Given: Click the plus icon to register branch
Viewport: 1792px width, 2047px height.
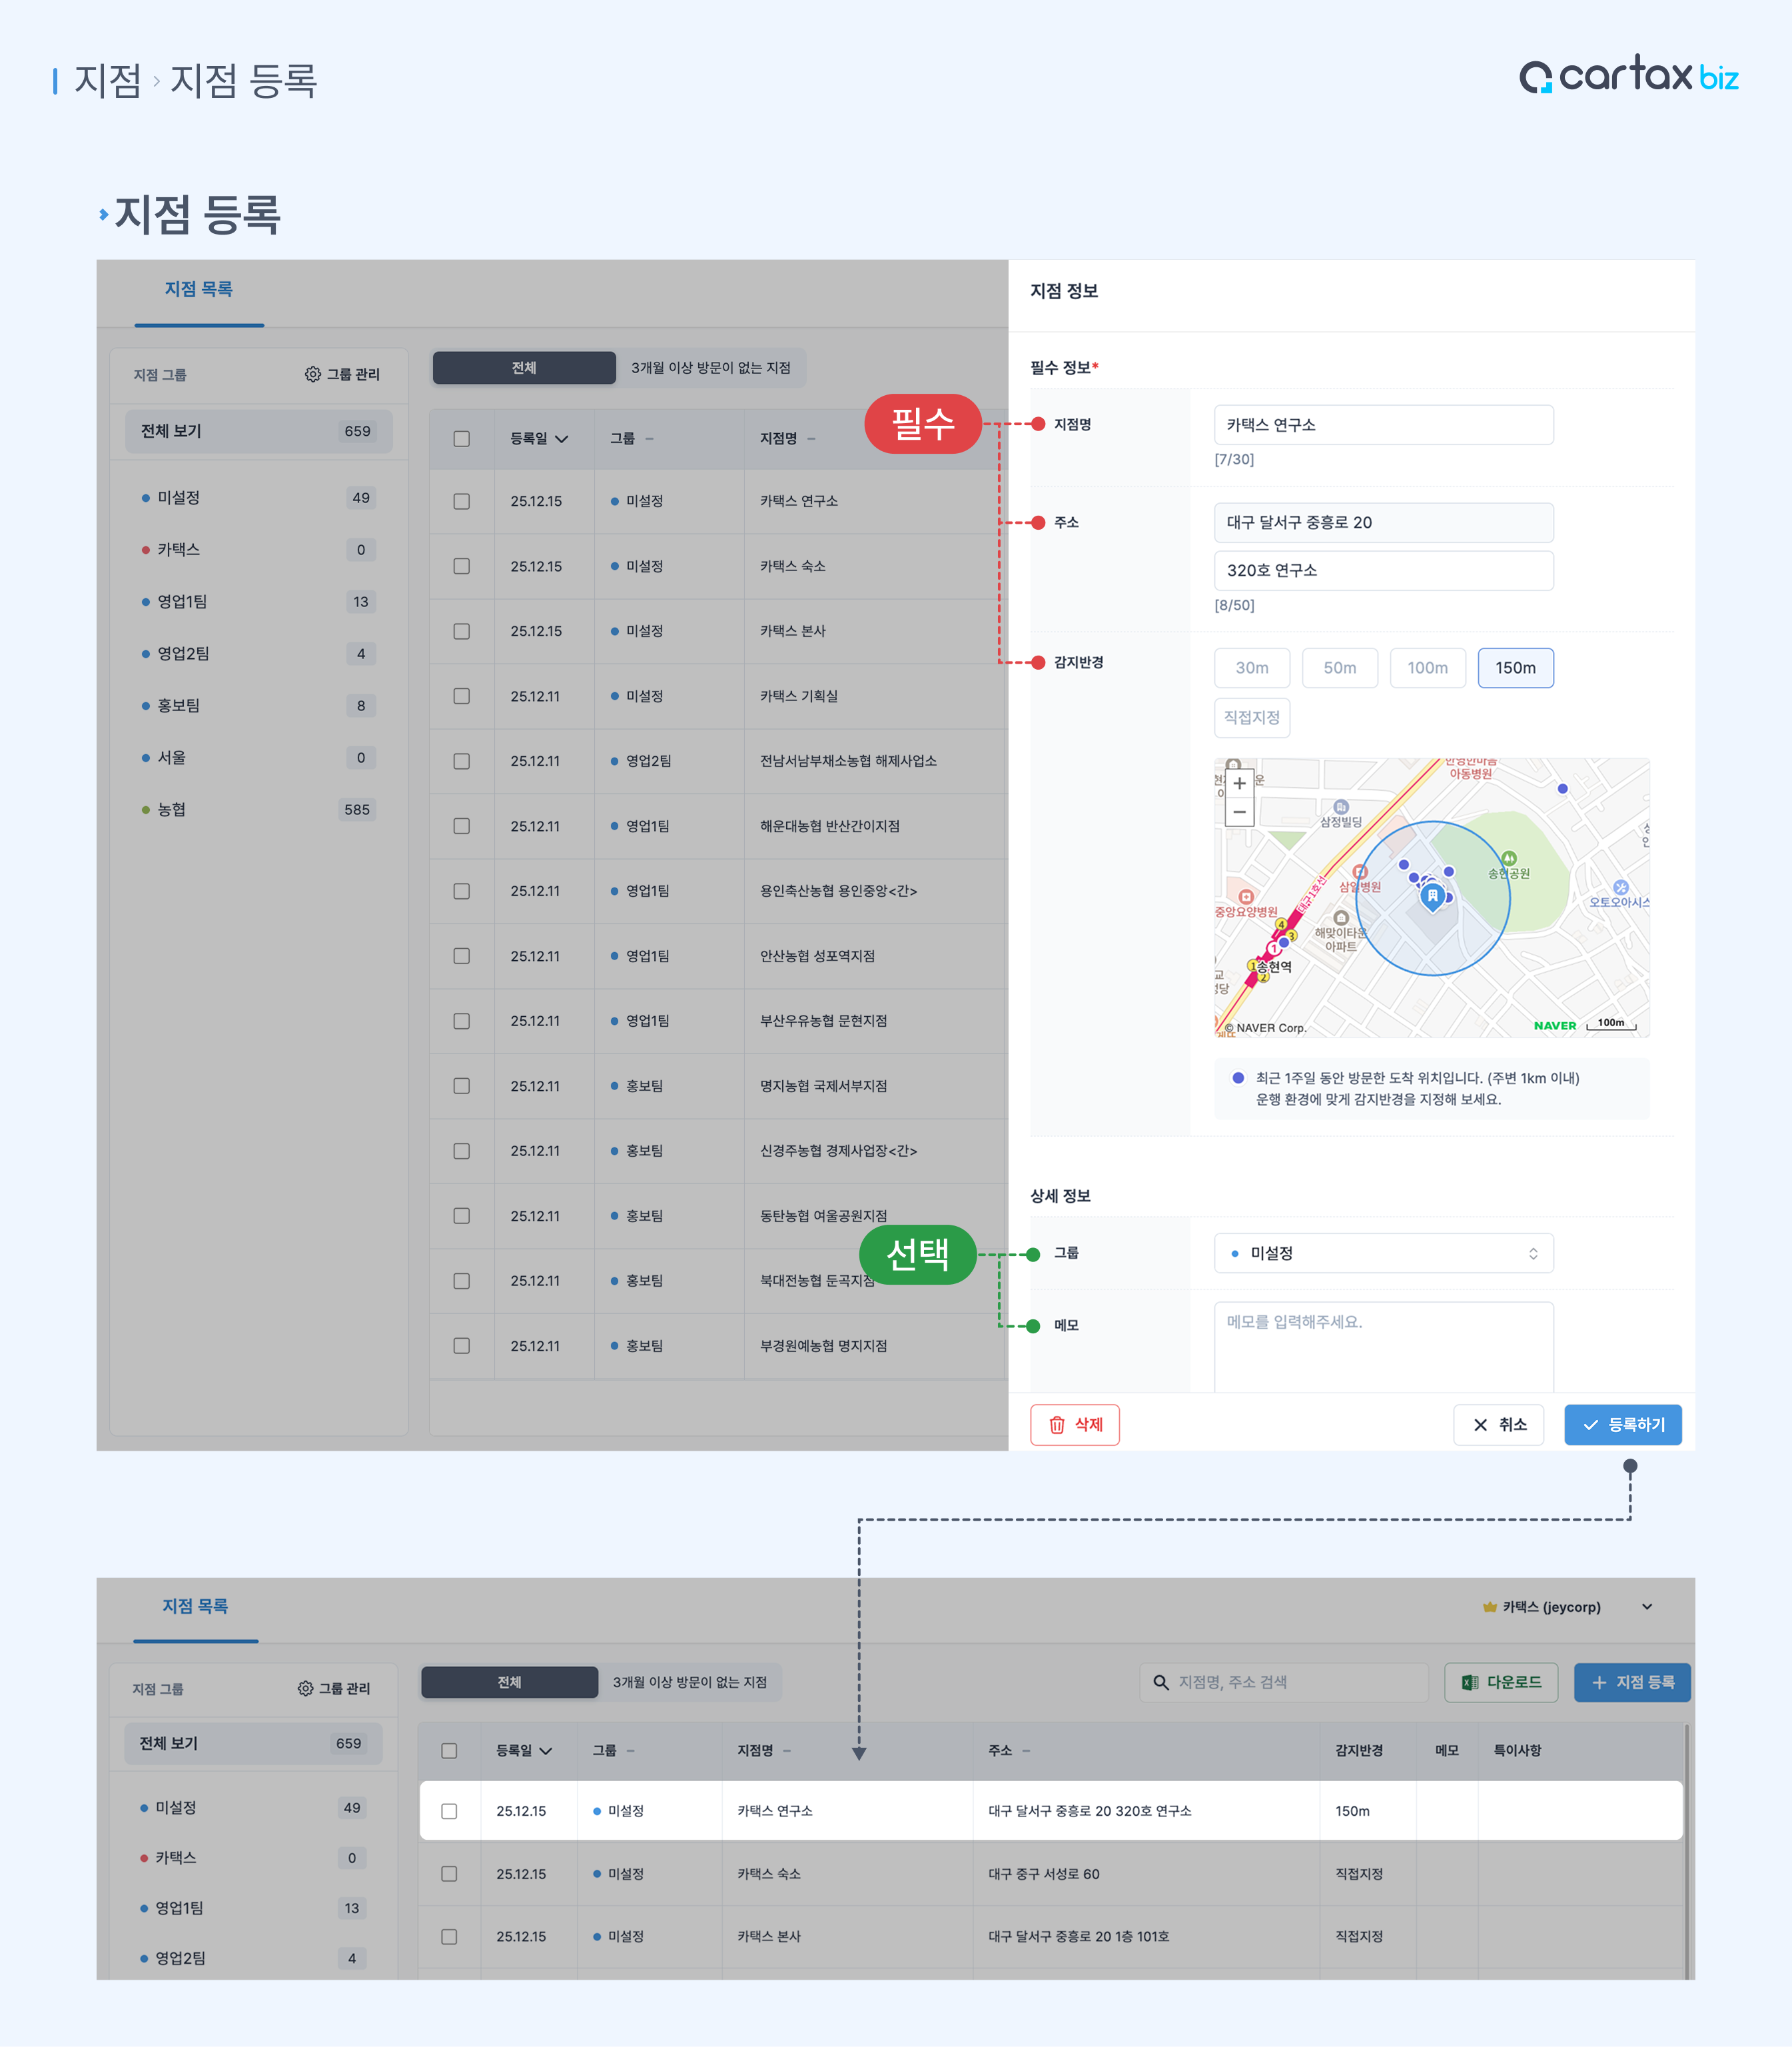Looking at the screenshot, I should pyautogui.click(x=1599, y=1682).
